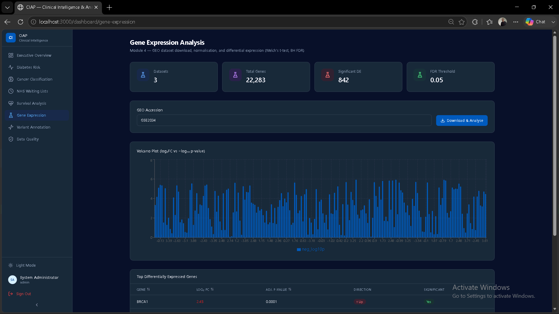Click the Download & Analyse button
The image size is (559, 314).
(x=462, y=120)
